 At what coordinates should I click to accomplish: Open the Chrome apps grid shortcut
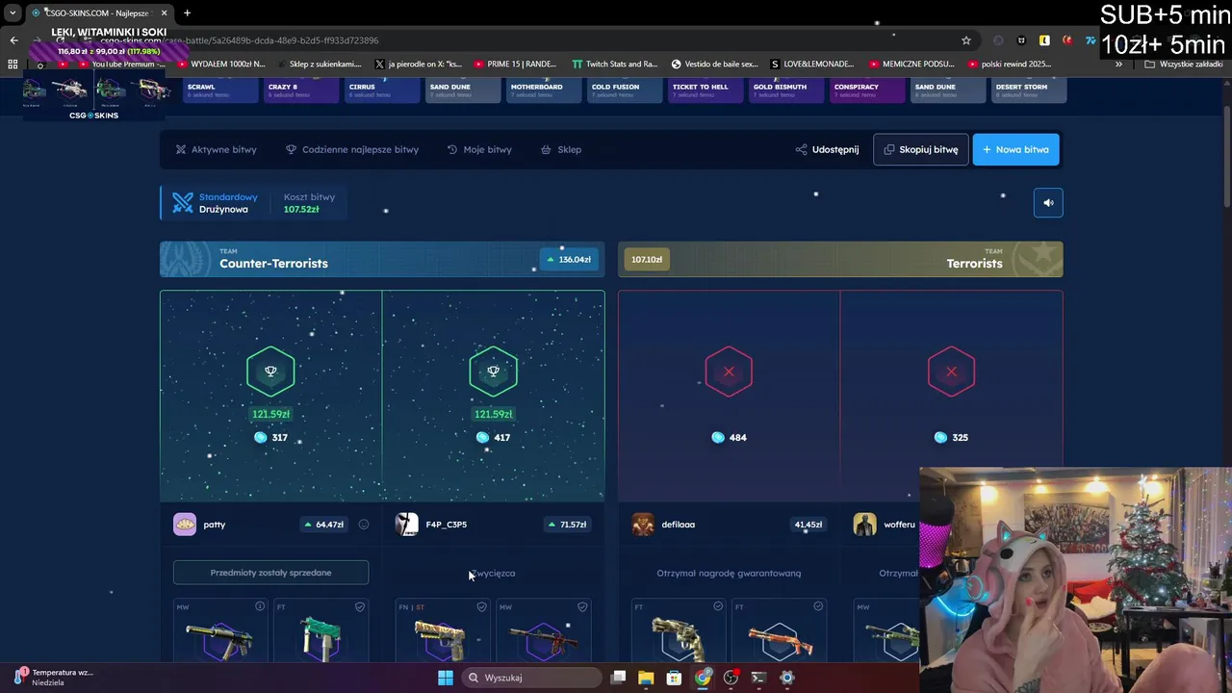pyautogui.click(x=13, y=64)
